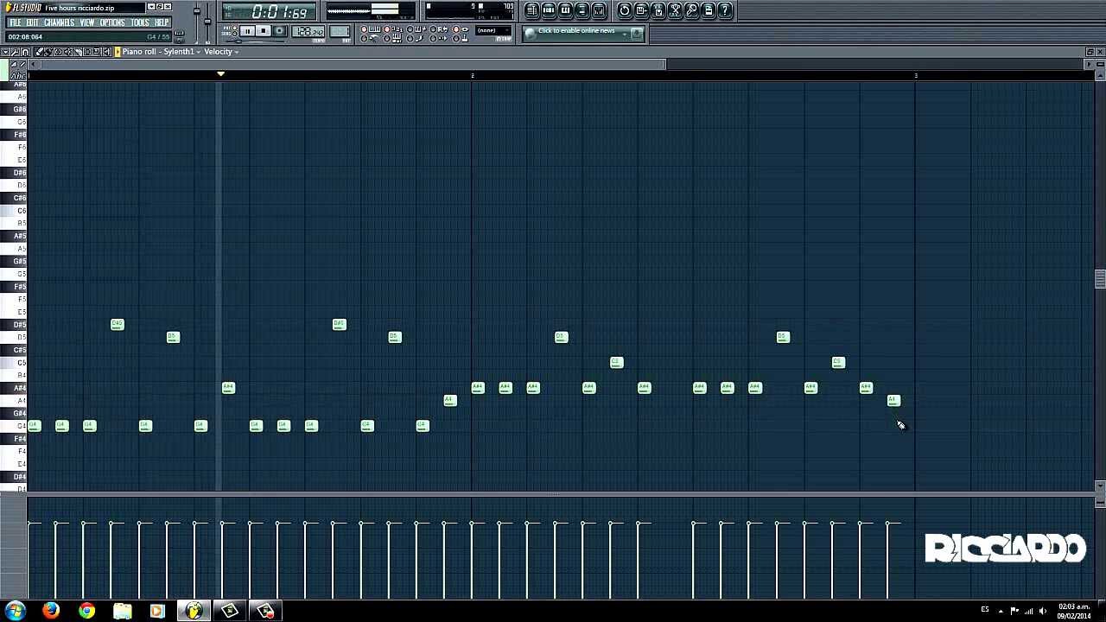Click the project info icon
The image size is (1106, 622).
(709, 10)
